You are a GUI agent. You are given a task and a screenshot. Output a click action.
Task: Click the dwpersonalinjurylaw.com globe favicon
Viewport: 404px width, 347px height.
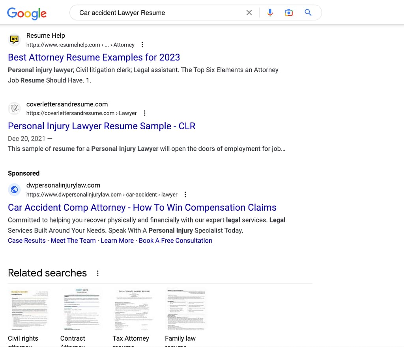coord(14,189)
